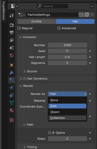
Task: Open the Object Data mesh tab
Action: coord(12,103)
